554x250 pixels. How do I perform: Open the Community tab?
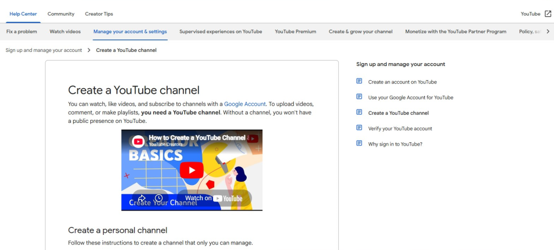tap(61, 14)
